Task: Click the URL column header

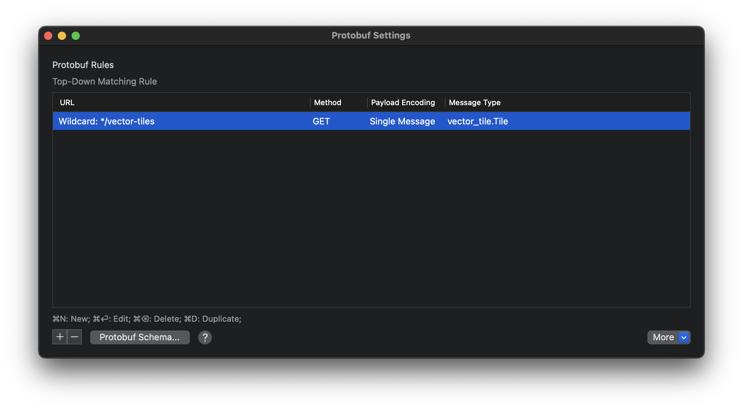Action: coord(67,102)
